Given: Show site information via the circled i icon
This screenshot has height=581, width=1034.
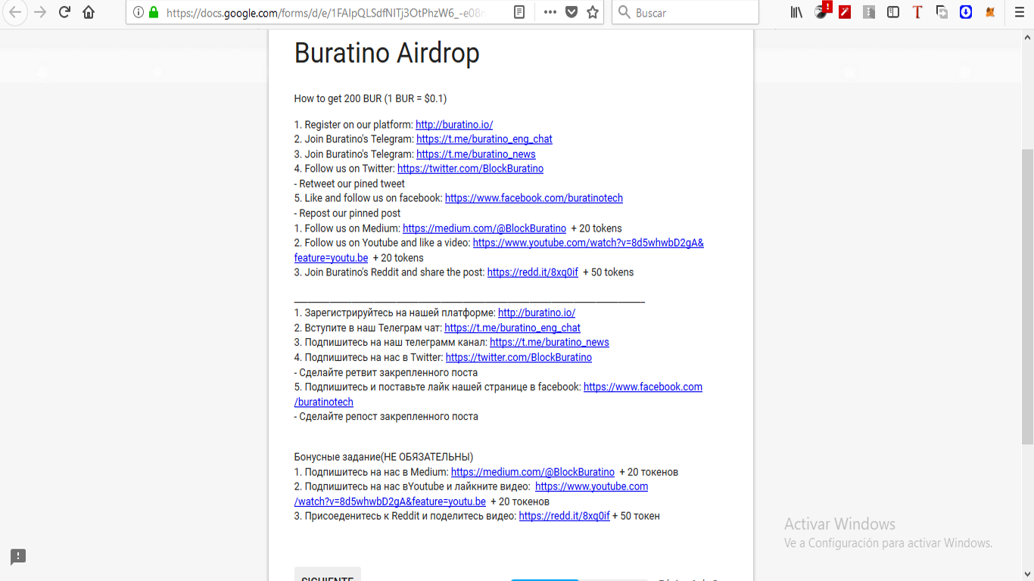Looking at the screenshot, I should click(138, 12).
